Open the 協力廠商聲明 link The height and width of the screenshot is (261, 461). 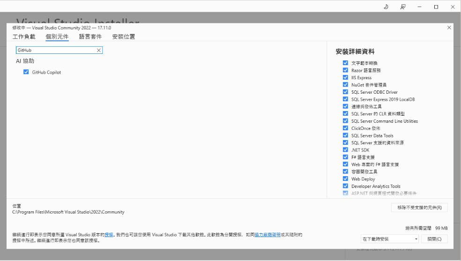268,235
